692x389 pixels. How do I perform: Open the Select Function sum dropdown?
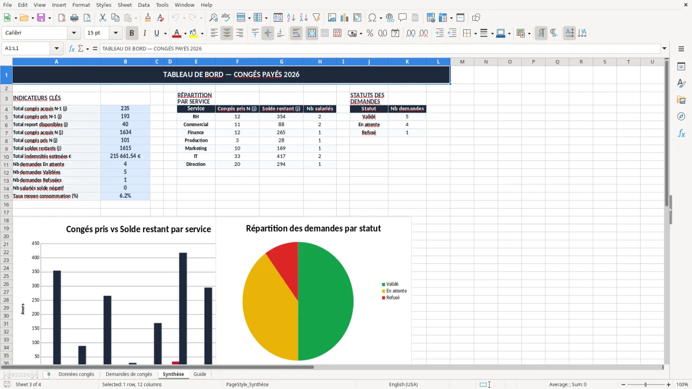[88, 49]
